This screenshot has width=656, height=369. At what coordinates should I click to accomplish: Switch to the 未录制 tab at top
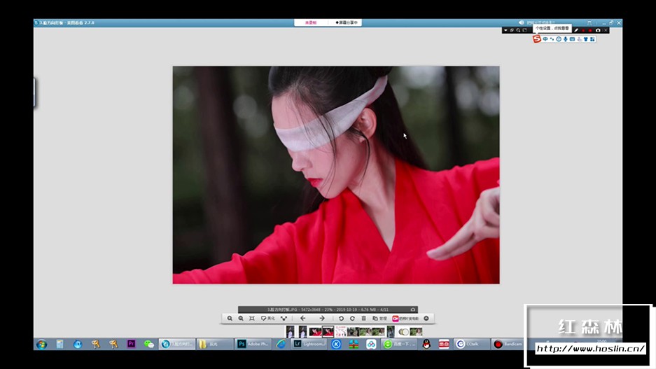pyautogui.click(x=311, y=22)
